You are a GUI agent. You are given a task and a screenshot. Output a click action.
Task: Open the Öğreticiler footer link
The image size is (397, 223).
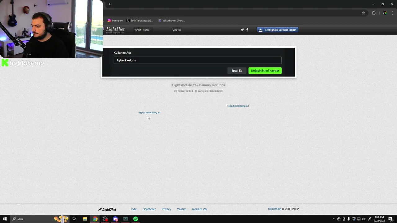click(149, 209)
